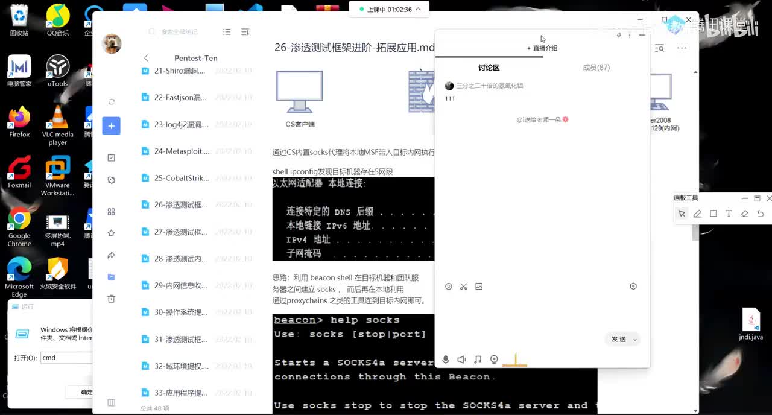The width and height of the screenshot is (772, 415).
Task: Click the scissors screenshot icon in chat
Action: 464,287
